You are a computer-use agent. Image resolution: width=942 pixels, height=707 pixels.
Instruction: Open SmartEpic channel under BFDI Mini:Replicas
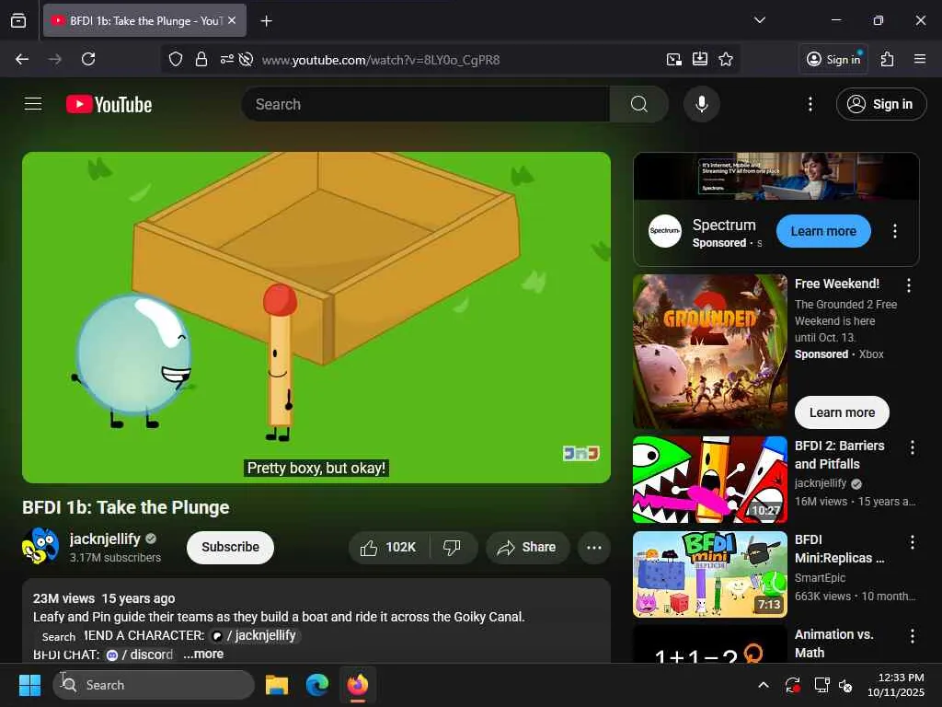[x=820, y=578]
